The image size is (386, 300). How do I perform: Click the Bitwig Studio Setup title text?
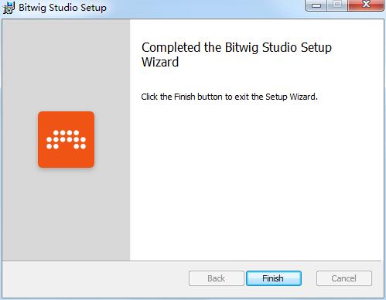pos(63,8)
